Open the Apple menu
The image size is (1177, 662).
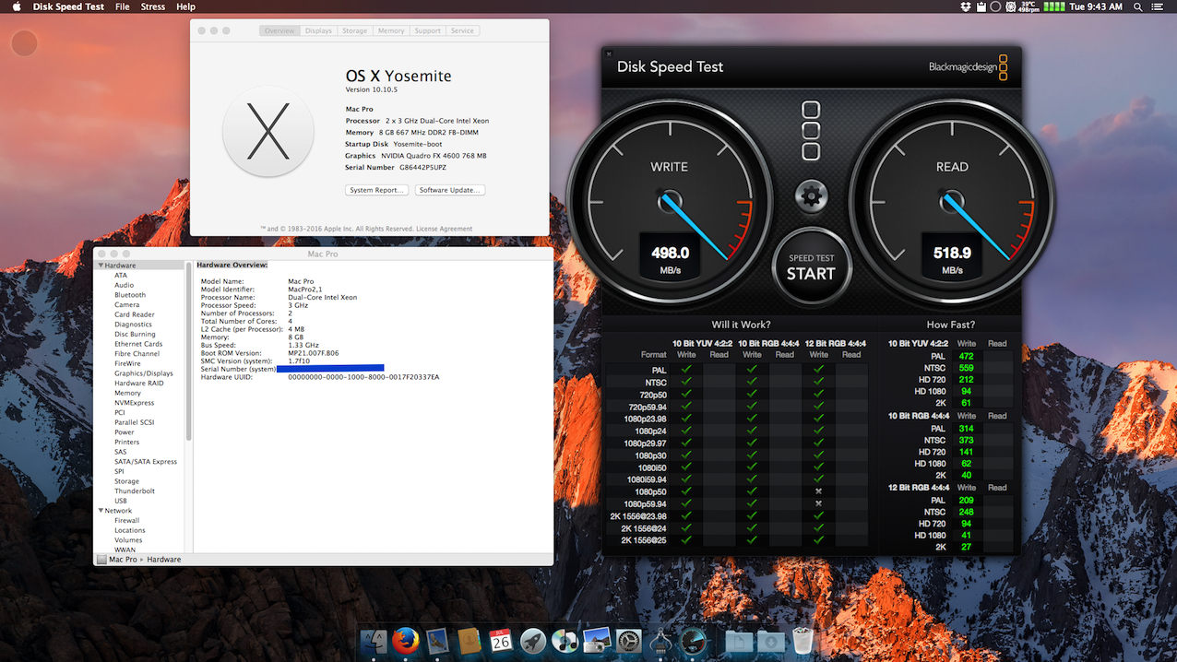pyautogui.click(x=15, y=6)
